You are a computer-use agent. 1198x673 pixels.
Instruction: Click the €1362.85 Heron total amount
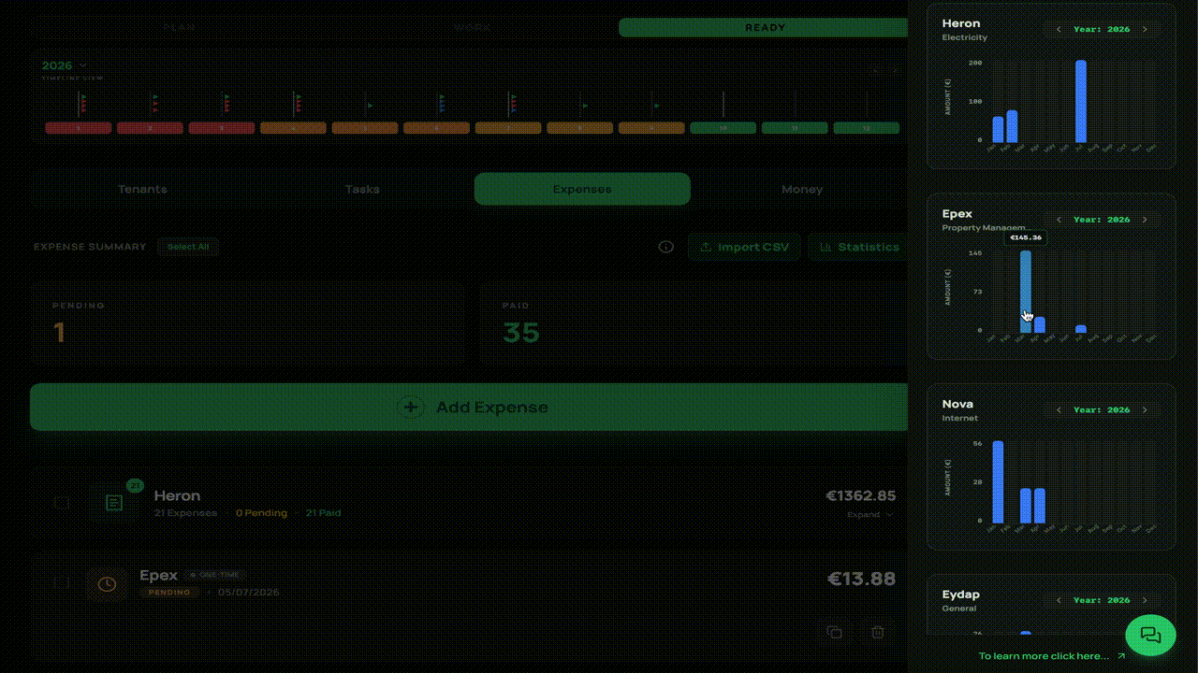(x=860, y=495)
